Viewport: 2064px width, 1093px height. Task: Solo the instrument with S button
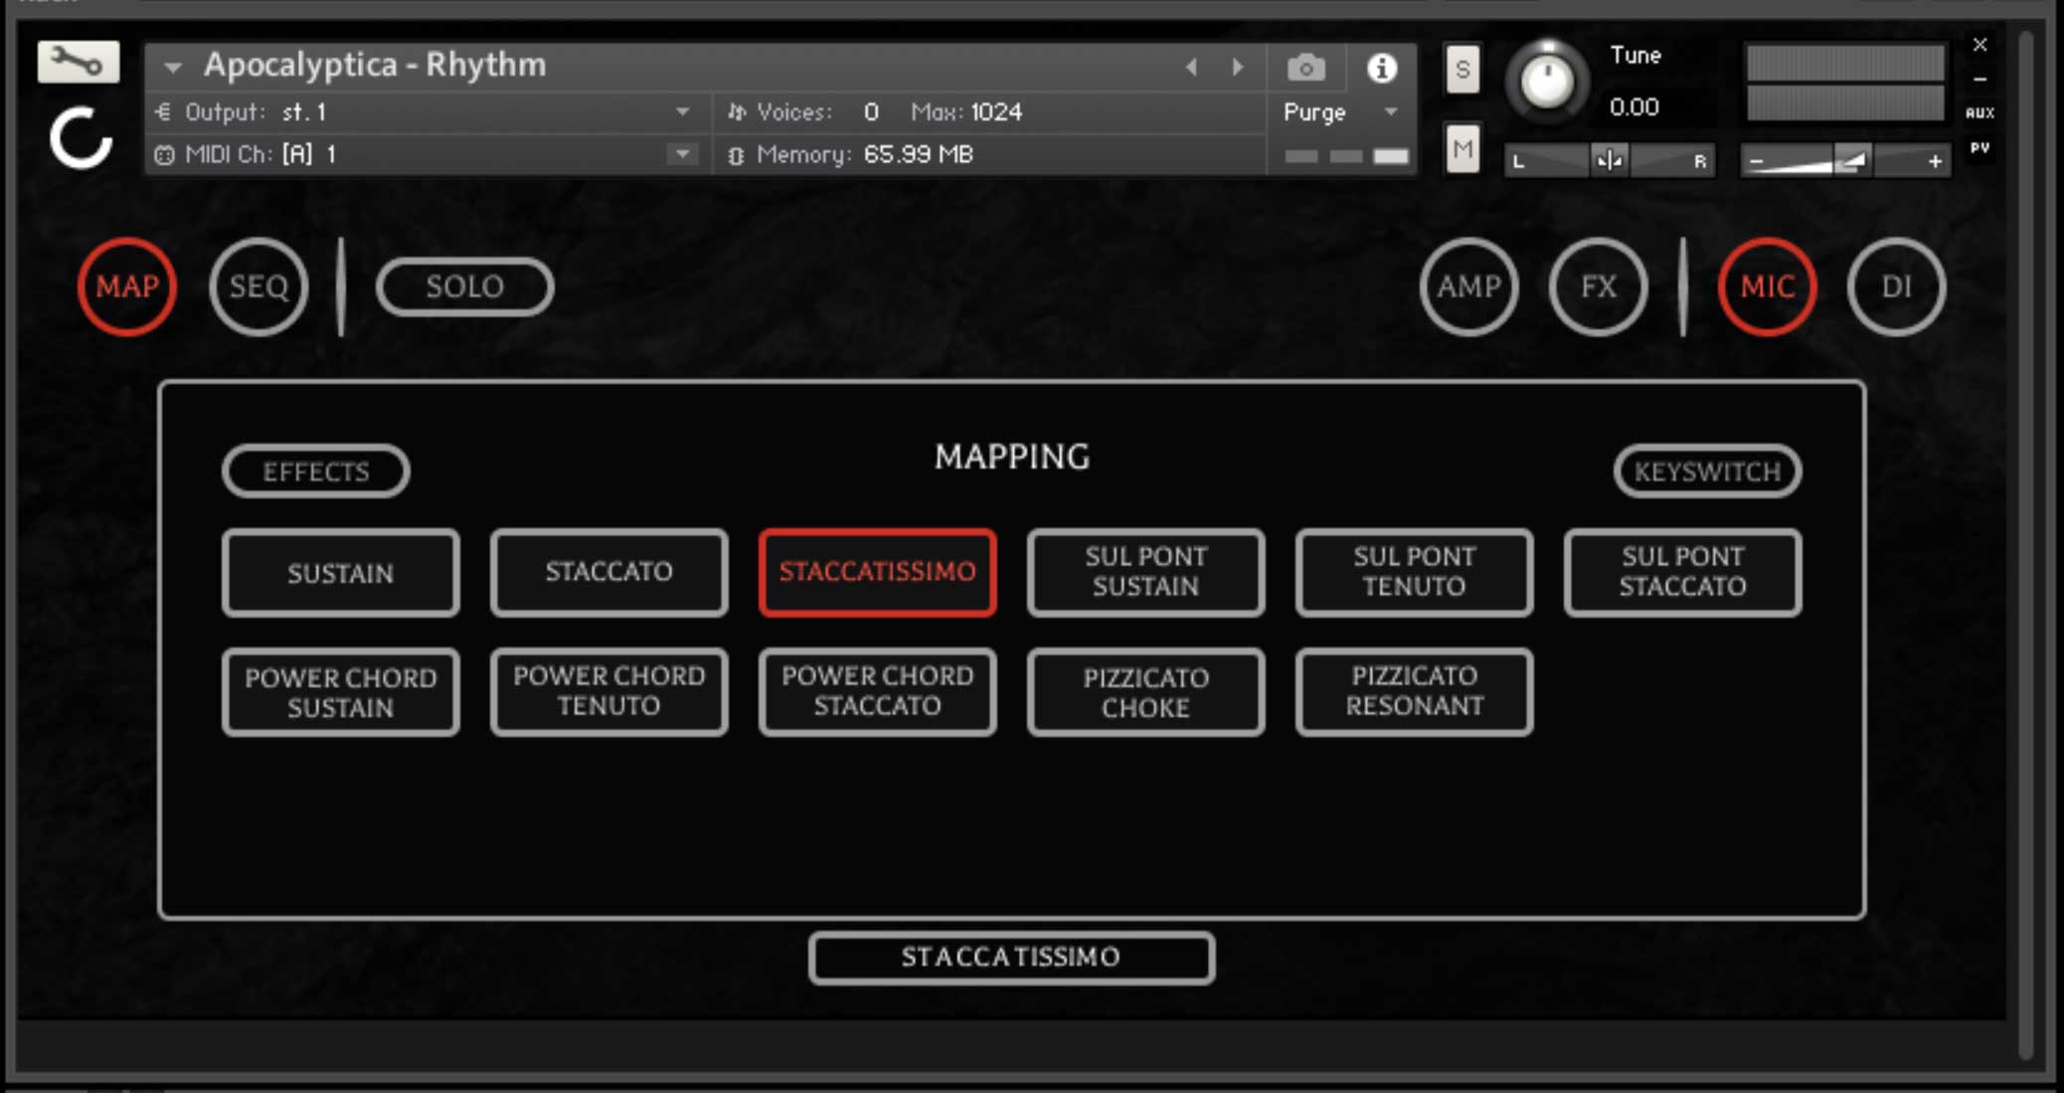tap(1462, 70)
